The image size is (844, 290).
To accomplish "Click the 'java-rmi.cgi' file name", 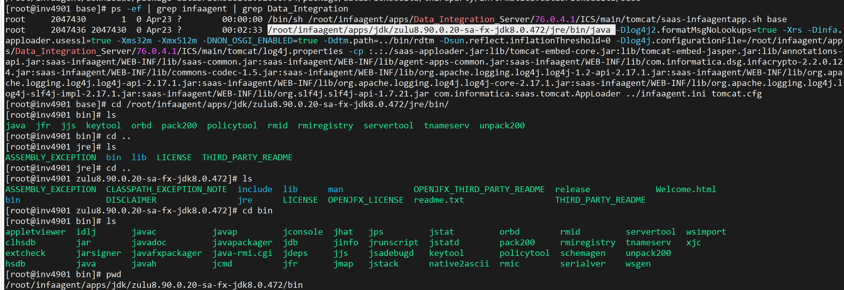I will pyautogui.click(x=242, y=253).
